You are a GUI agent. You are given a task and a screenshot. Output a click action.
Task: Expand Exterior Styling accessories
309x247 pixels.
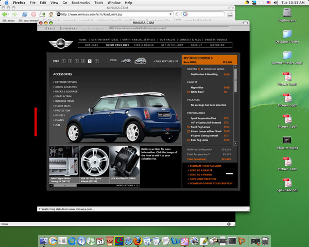click(x=65, y=82)
